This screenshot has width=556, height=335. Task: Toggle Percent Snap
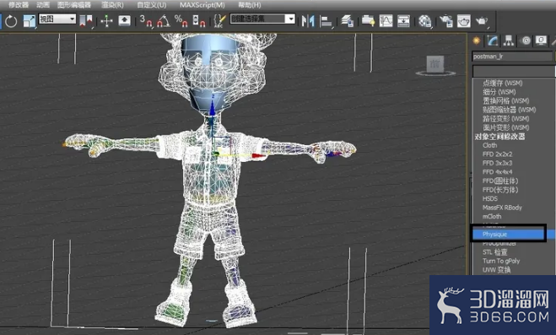181,21
